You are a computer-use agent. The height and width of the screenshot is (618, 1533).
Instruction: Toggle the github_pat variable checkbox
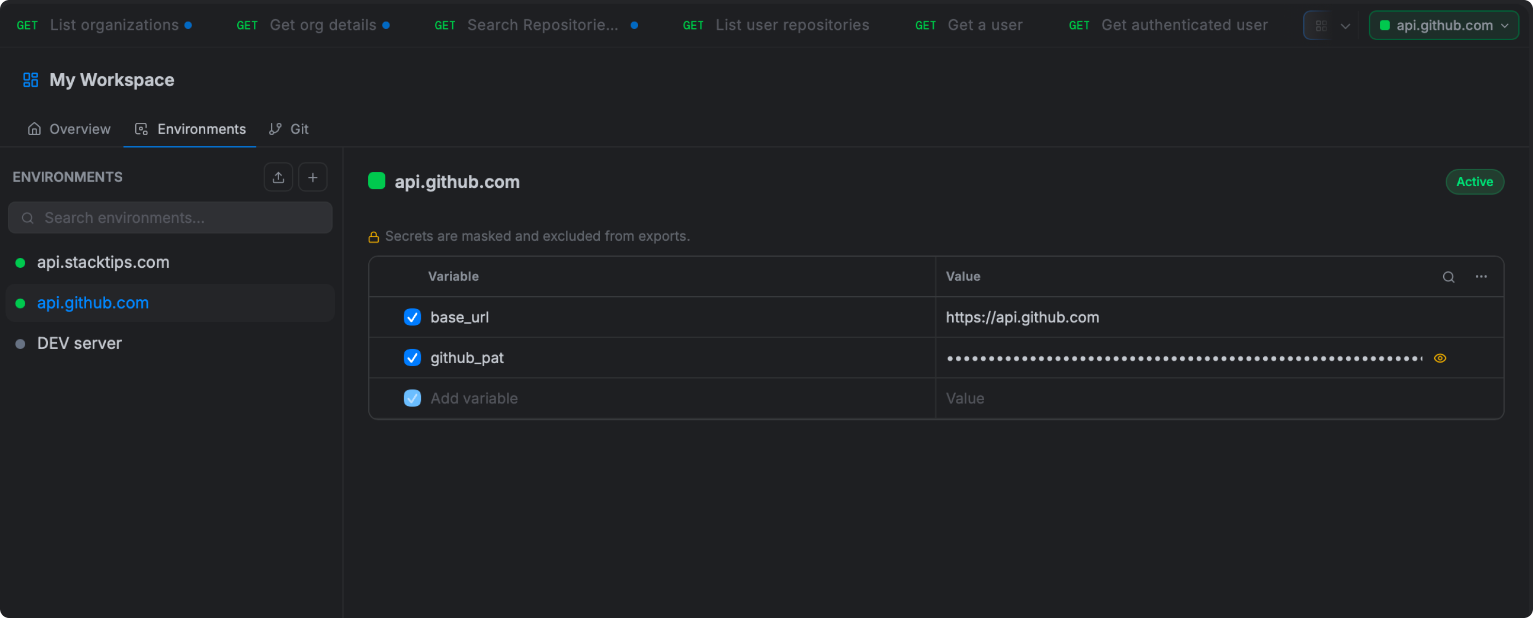(412, 357)
